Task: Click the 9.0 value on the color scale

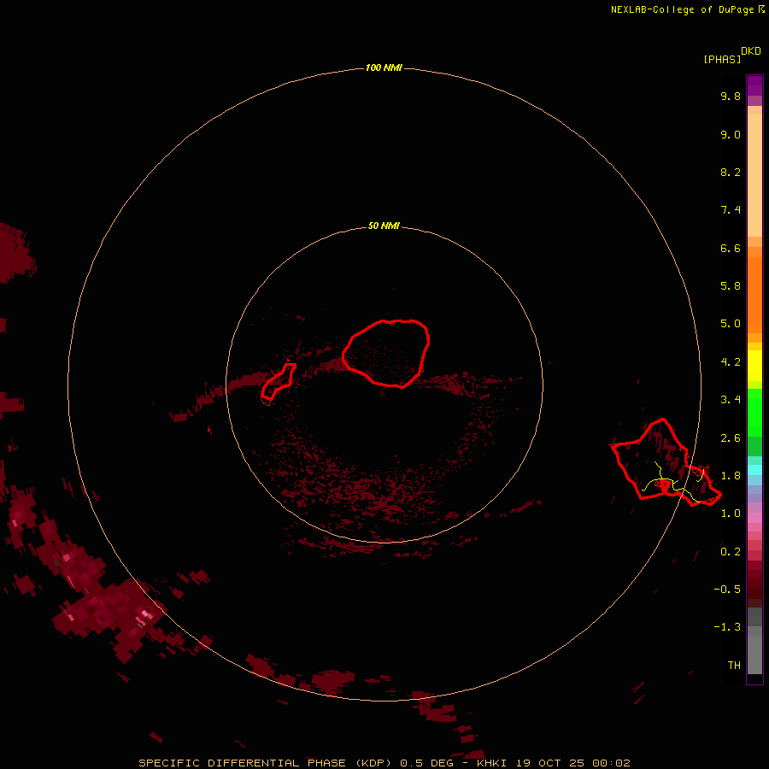Action: (731, 134)
